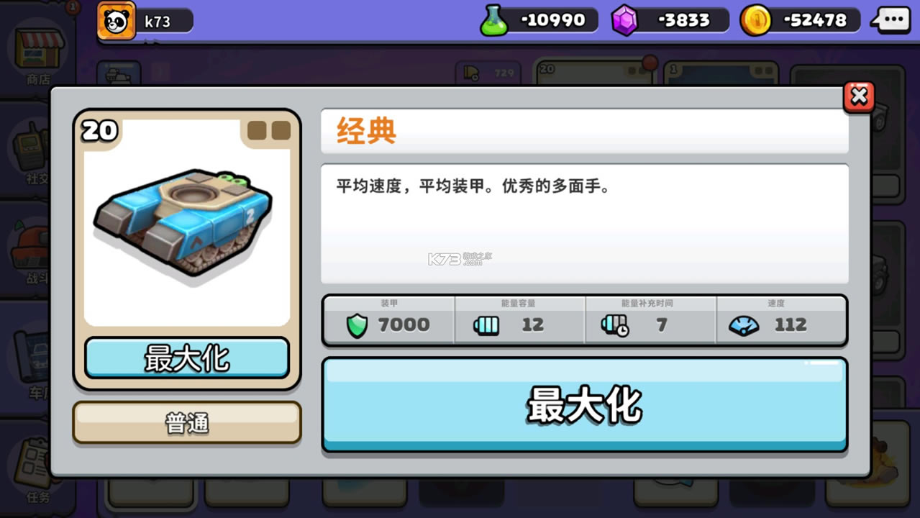The width and height of the screenshot is (920, 518).
Task: Click the 经典 tank title bar
Action: click(x=584, y=132)
